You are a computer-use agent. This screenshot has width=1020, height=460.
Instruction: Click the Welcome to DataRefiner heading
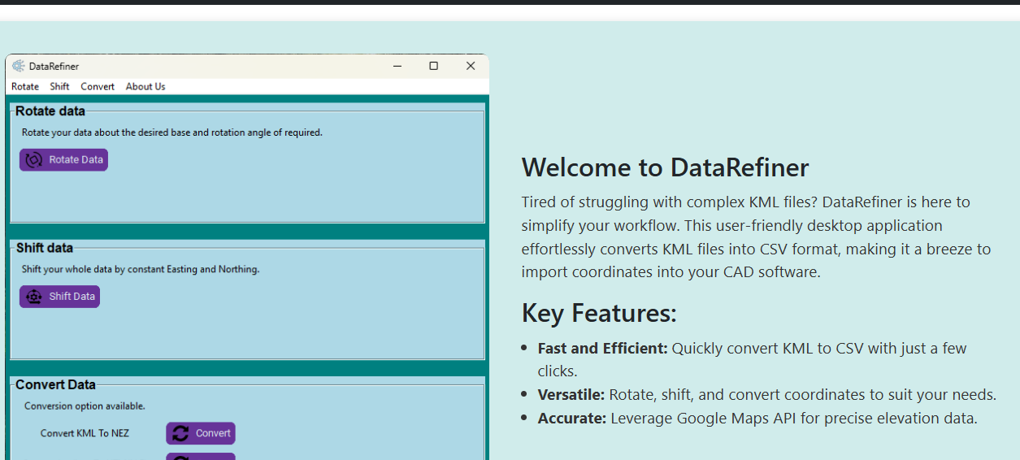pyautogui.click(x=665, y=167)
